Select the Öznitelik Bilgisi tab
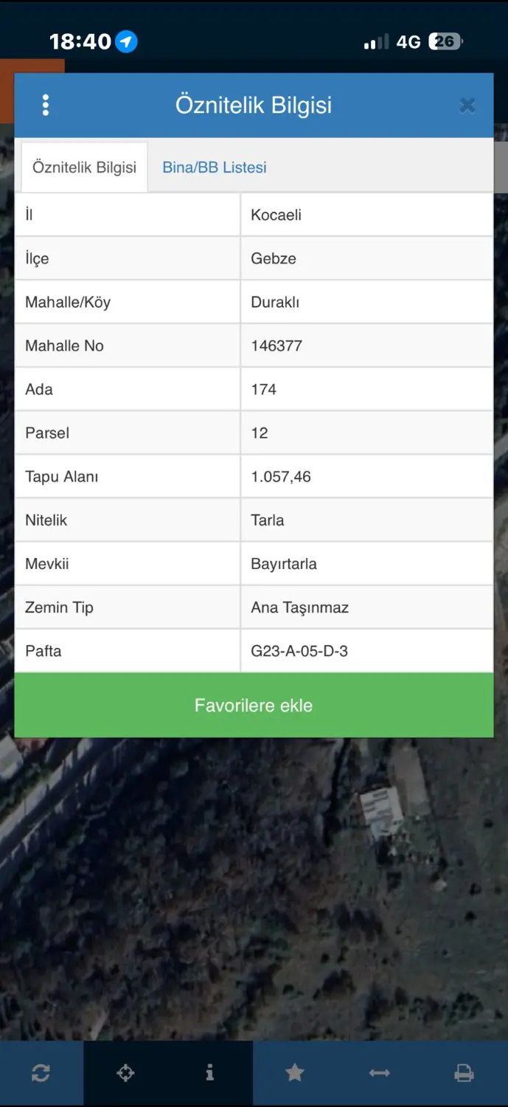The width and height of the screenshot is (508, 1107). pyautogui.click(x=84, y=168)
